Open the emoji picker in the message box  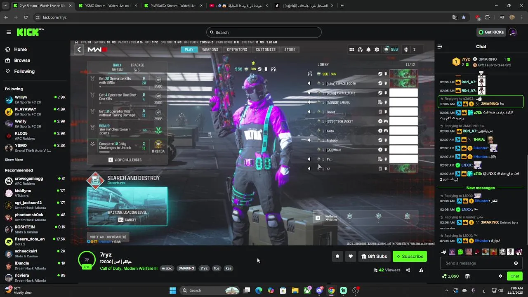[x=516, y=263]
